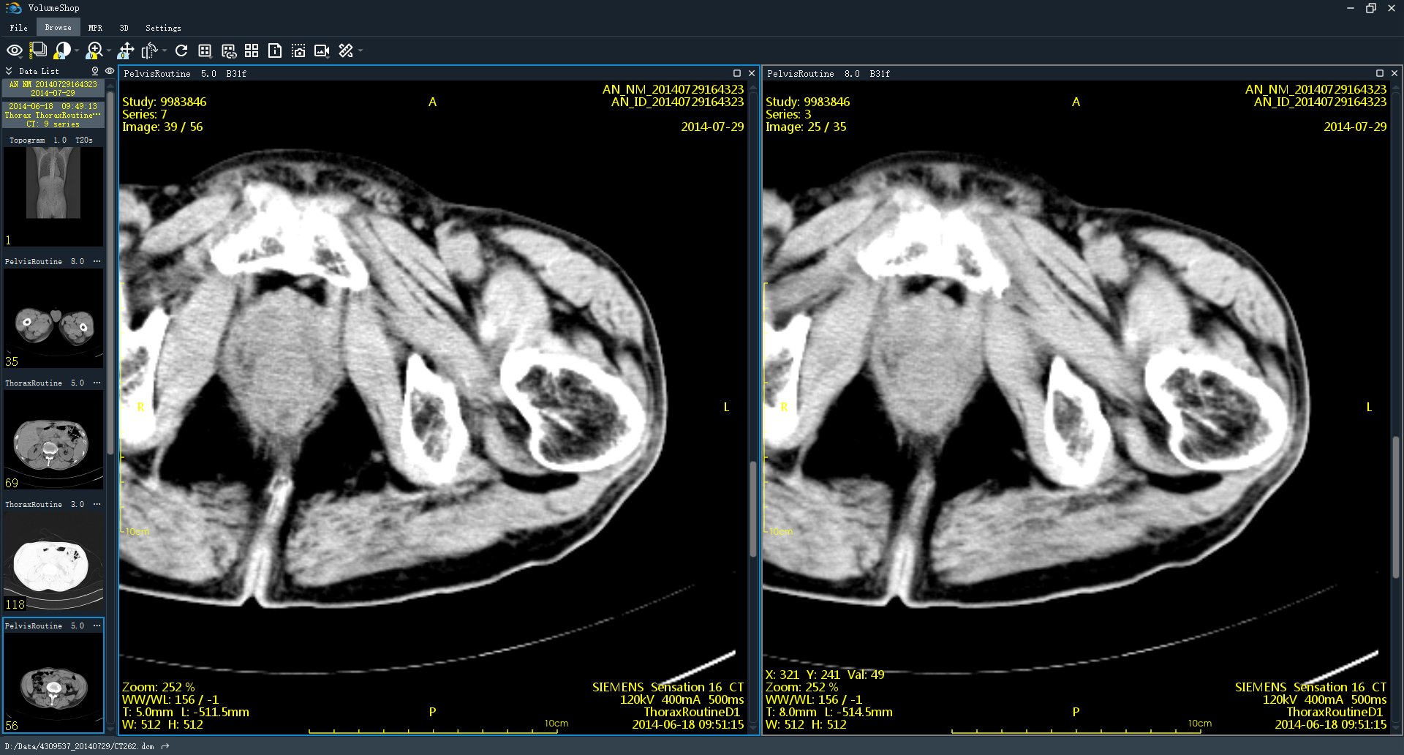Open options for ThoraxRoutine 5.0 series
This screenshot has width=1404, height=755.
click(97, 383)
